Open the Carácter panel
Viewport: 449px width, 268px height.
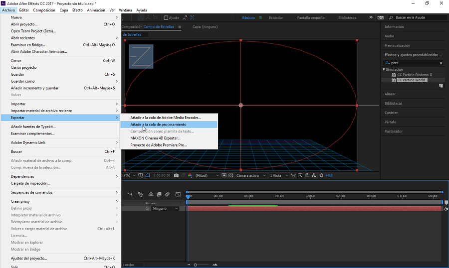click(x=391, y=113)
